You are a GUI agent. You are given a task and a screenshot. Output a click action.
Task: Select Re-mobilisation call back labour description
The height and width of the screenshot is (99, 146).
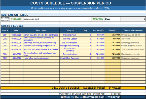(x=41, y=54)
